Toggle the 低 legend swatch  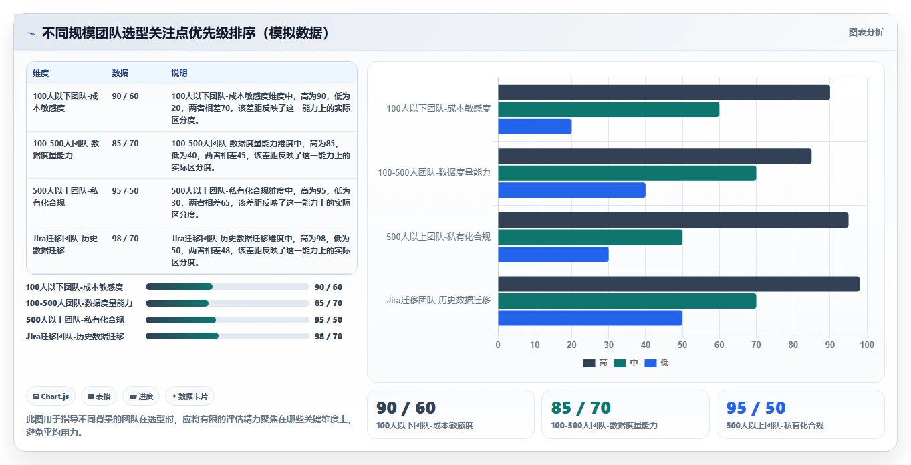(650, 363)
